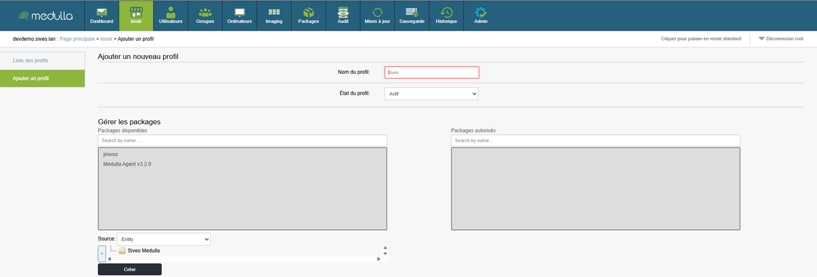Click the entity tree scroll down arrow

[385, 254]
